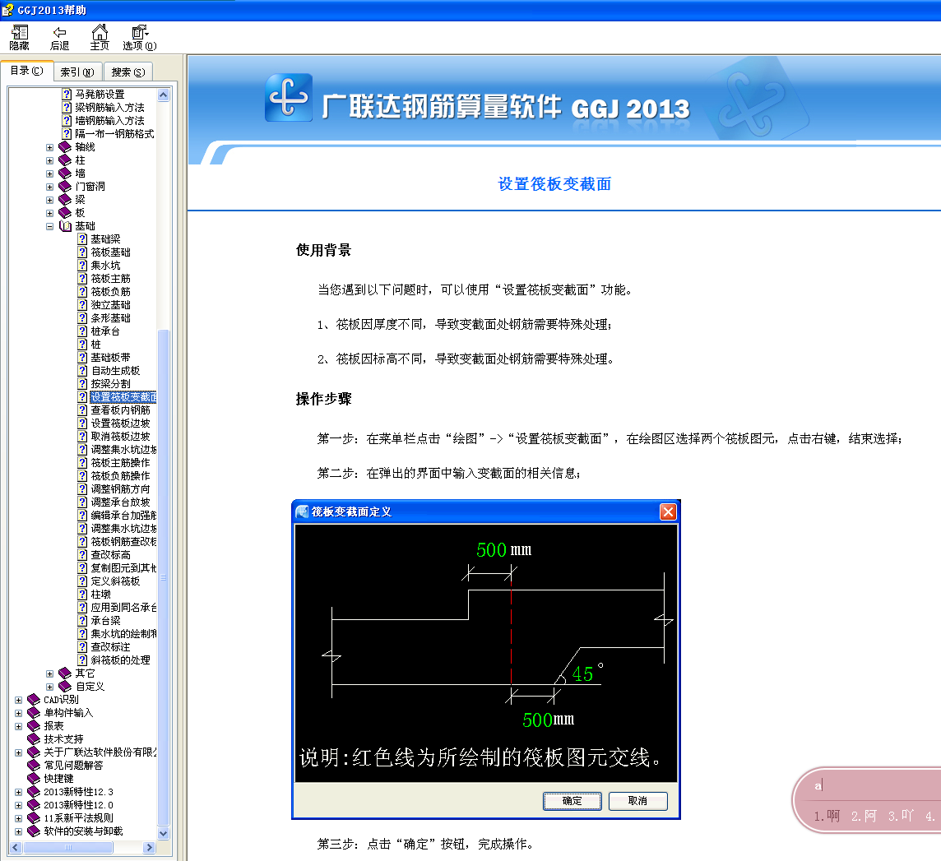The height and width of the screenshot is (861, 941).
Task: Click the 取消 button in the dialog image
Action: [x=638, y=801]
